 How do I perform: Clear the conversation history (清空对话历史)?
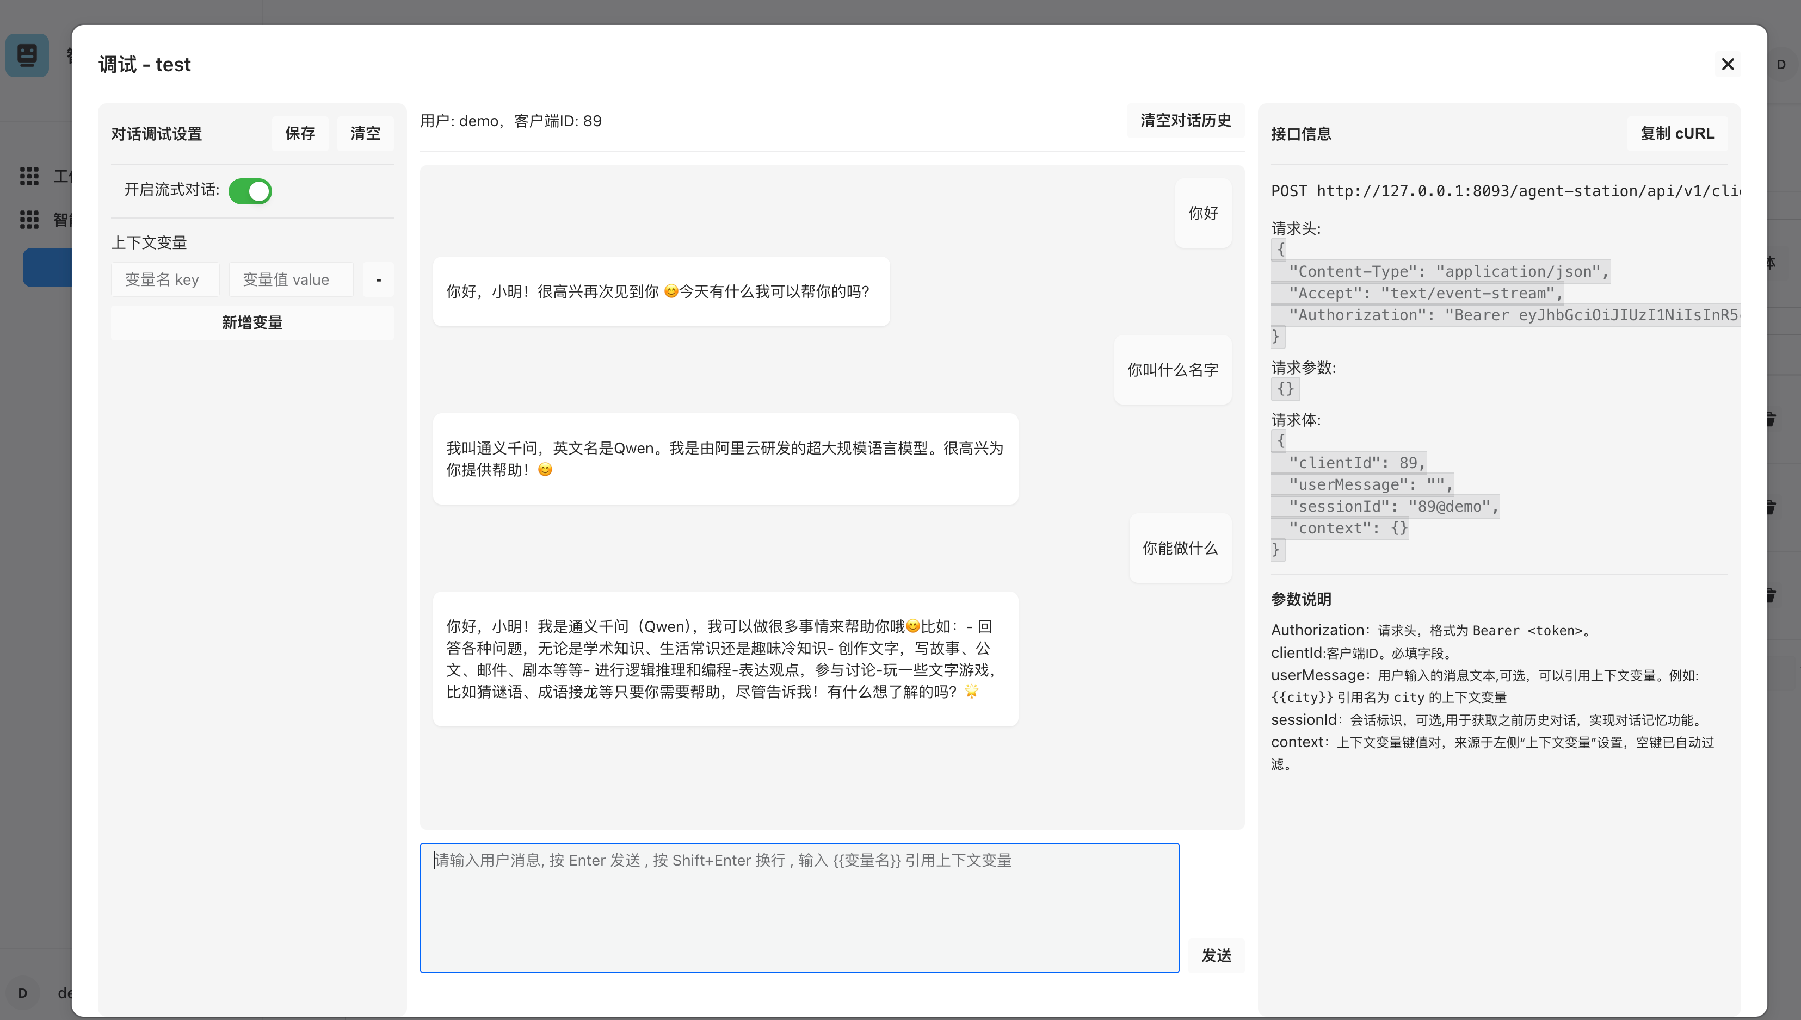point(1186,121)
